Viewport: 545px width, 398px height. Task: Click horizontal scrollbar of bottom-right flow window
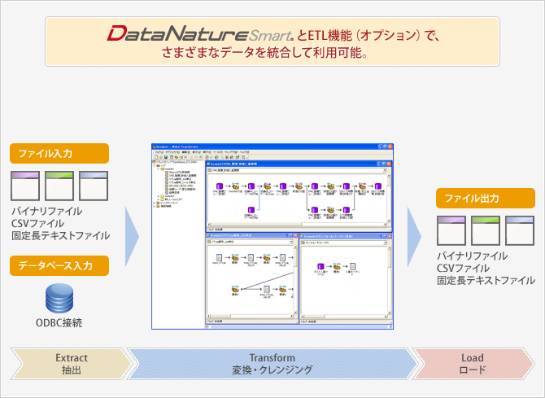[x=344, y=317]
